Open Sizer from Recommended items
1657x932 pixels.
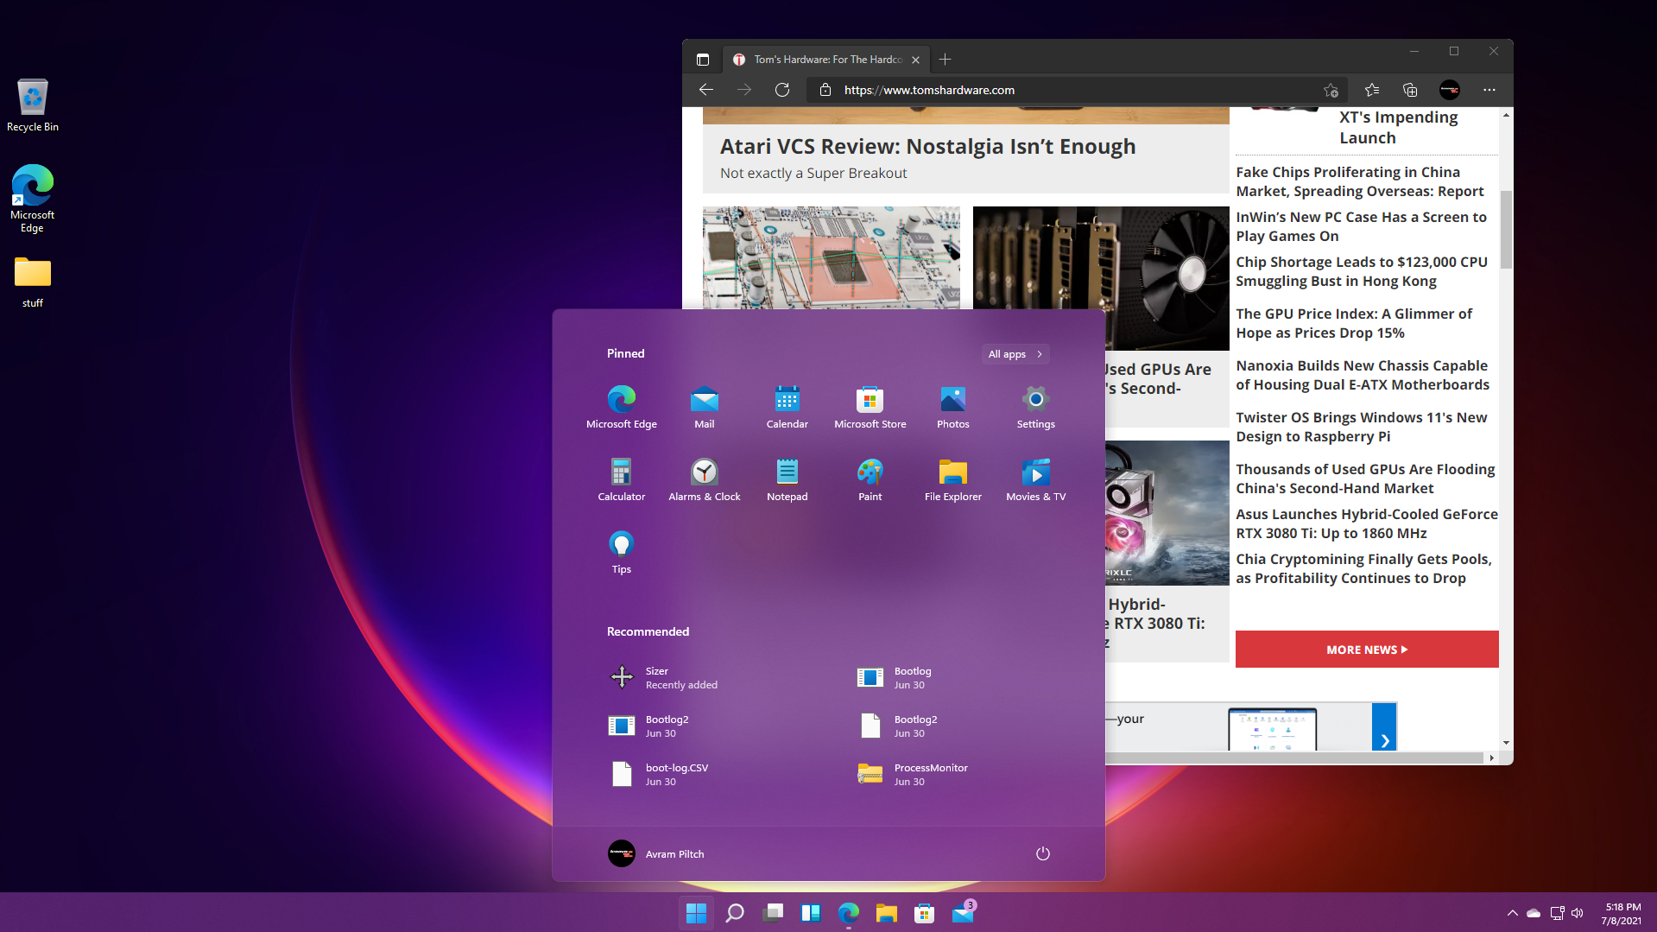click(656, 677)
